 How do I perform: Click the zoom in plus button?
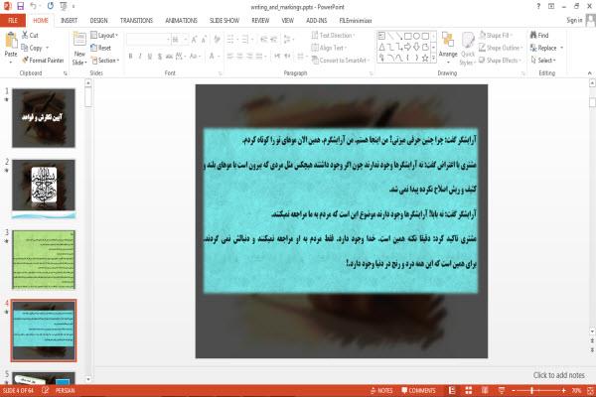pos(563,390)
